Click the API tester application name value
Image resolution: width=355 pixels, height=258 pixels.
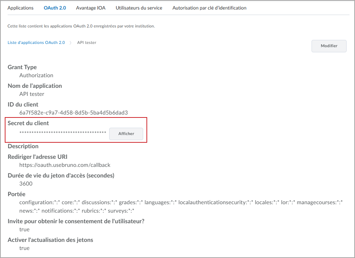tap(32, 94)
